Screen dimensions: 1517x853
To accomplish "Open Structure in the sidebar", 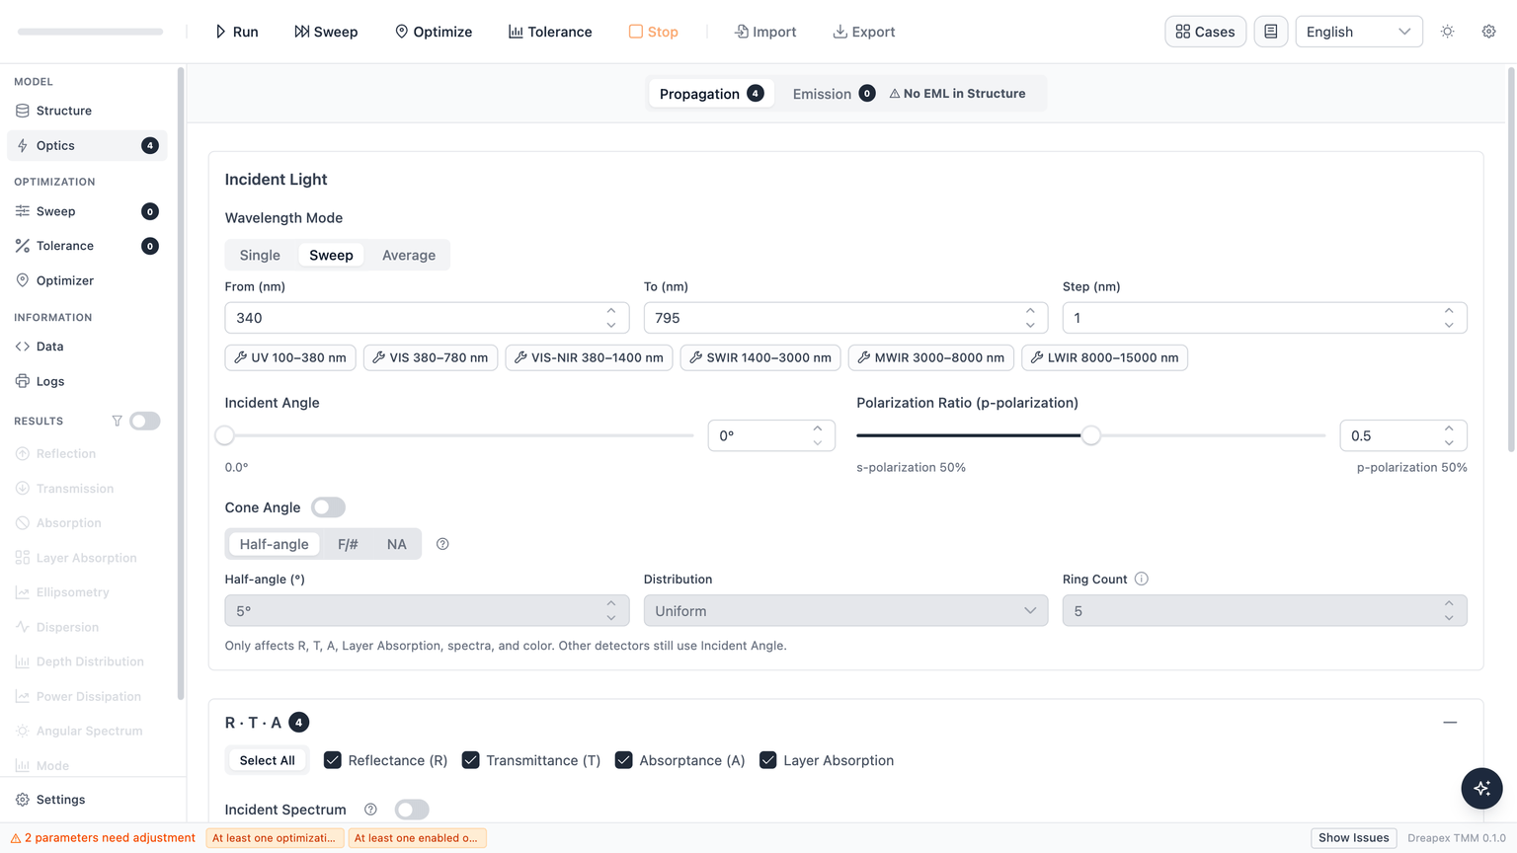I will (87, 111).
